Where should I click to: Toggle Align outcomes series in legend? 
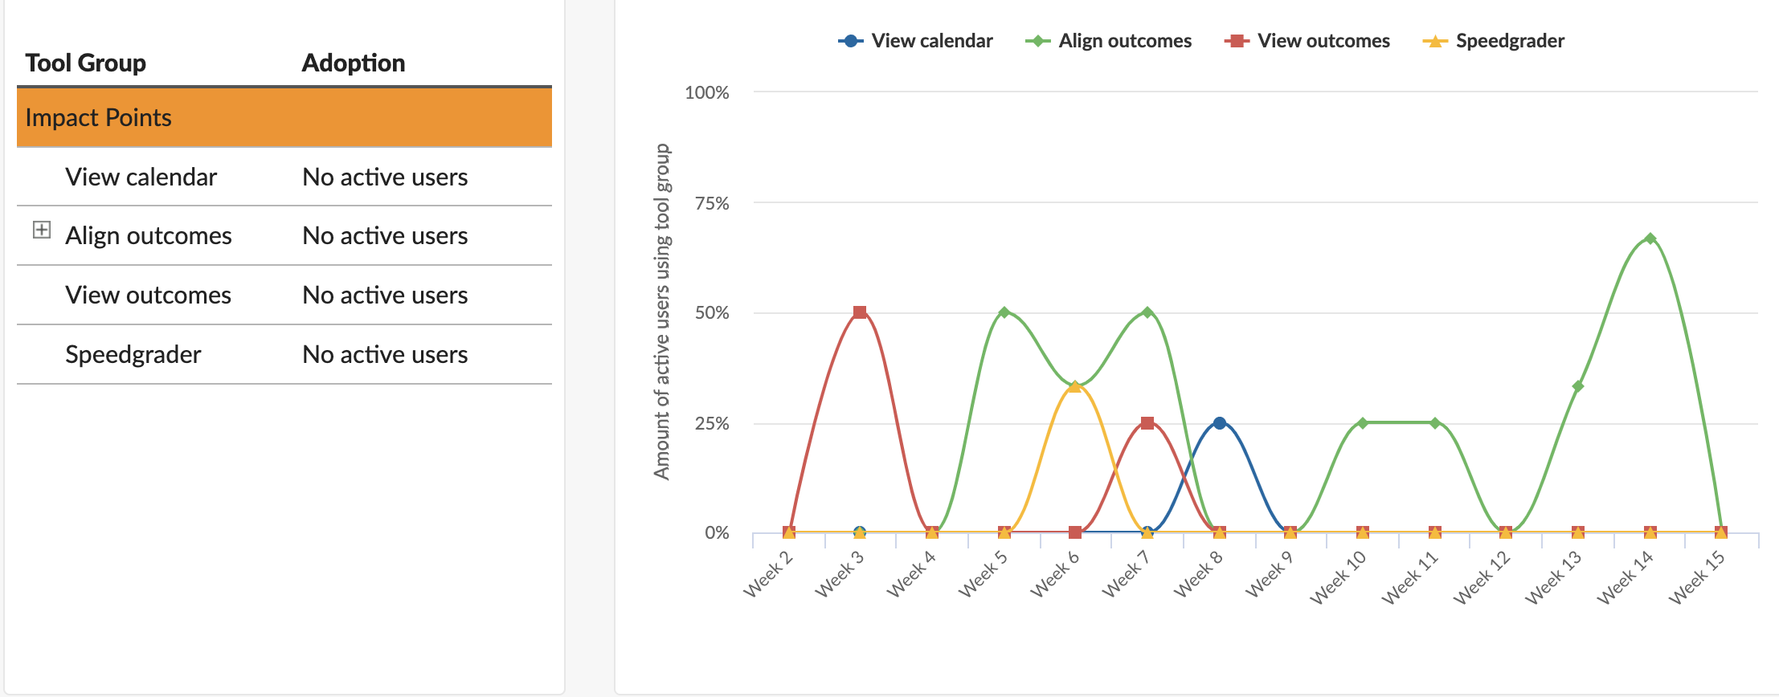tap(1109, 41)
